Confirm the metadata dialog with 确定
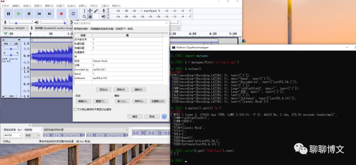The width and height of the screenshot is (356, 165). [135, 116]
